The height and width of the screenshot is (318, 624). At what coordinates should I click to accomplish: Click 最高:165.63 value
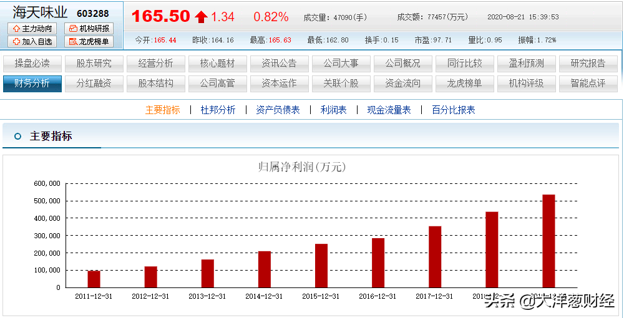271,40
